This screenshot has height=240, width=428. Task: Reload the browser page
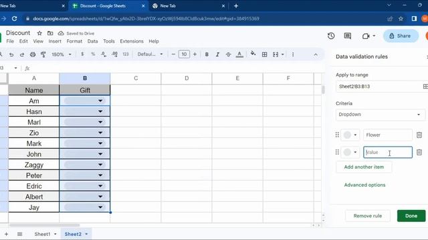pos(15,19)
